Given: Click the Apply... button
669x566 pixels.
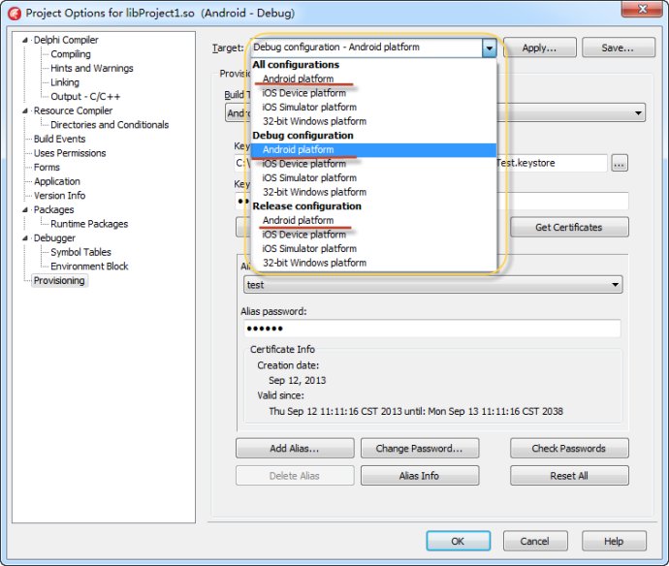Looking at the screenshot, I should (540, 47).
